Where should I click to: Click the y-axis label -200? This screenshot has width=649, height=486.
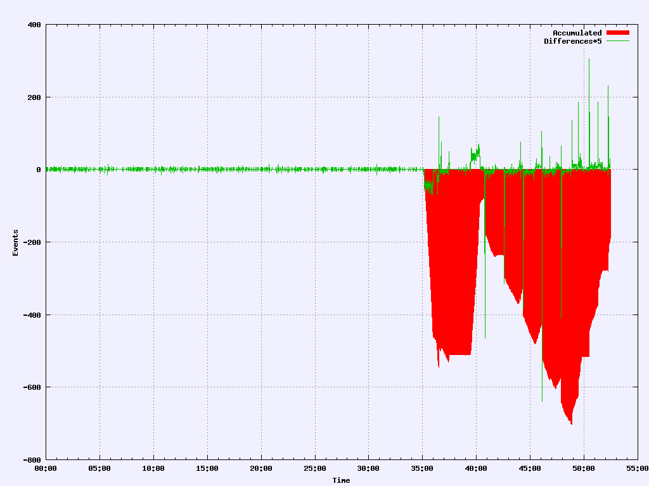click(x=32, y=242)
